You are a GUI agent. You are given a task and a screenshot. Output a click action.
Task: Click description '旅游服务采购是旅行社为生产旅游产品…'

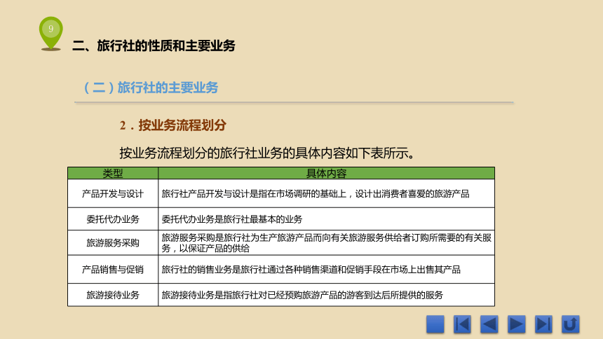click(x=327, y=243)
